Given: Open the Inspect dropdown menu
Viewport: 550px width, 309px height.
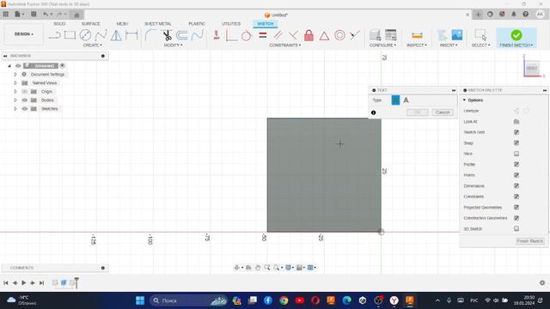Looking at the screenshot, I should point(417,45).
